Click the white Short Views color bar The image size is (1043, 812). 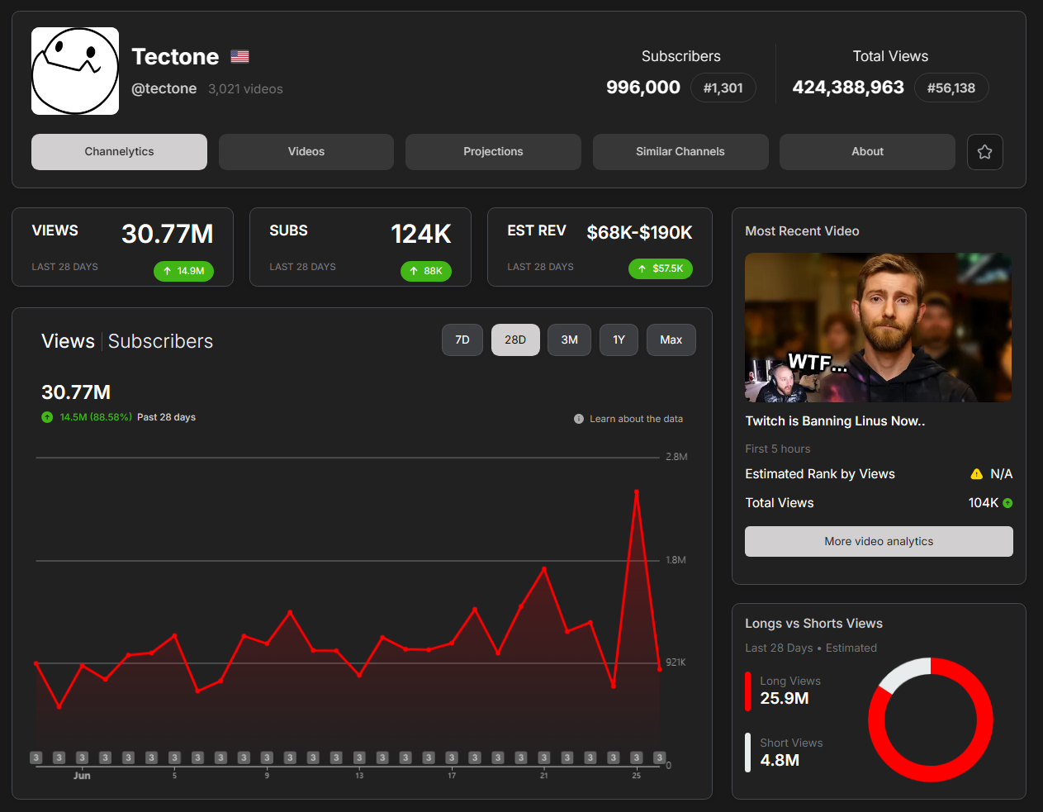[748, 753]
